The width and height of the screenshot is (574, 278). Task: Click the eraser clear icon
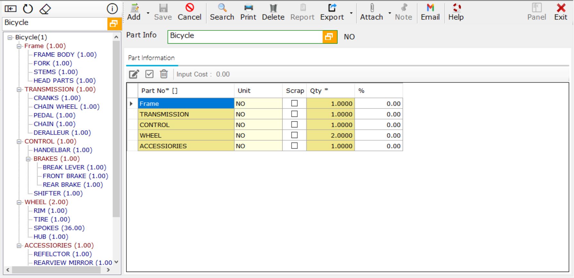click(45, 9)
